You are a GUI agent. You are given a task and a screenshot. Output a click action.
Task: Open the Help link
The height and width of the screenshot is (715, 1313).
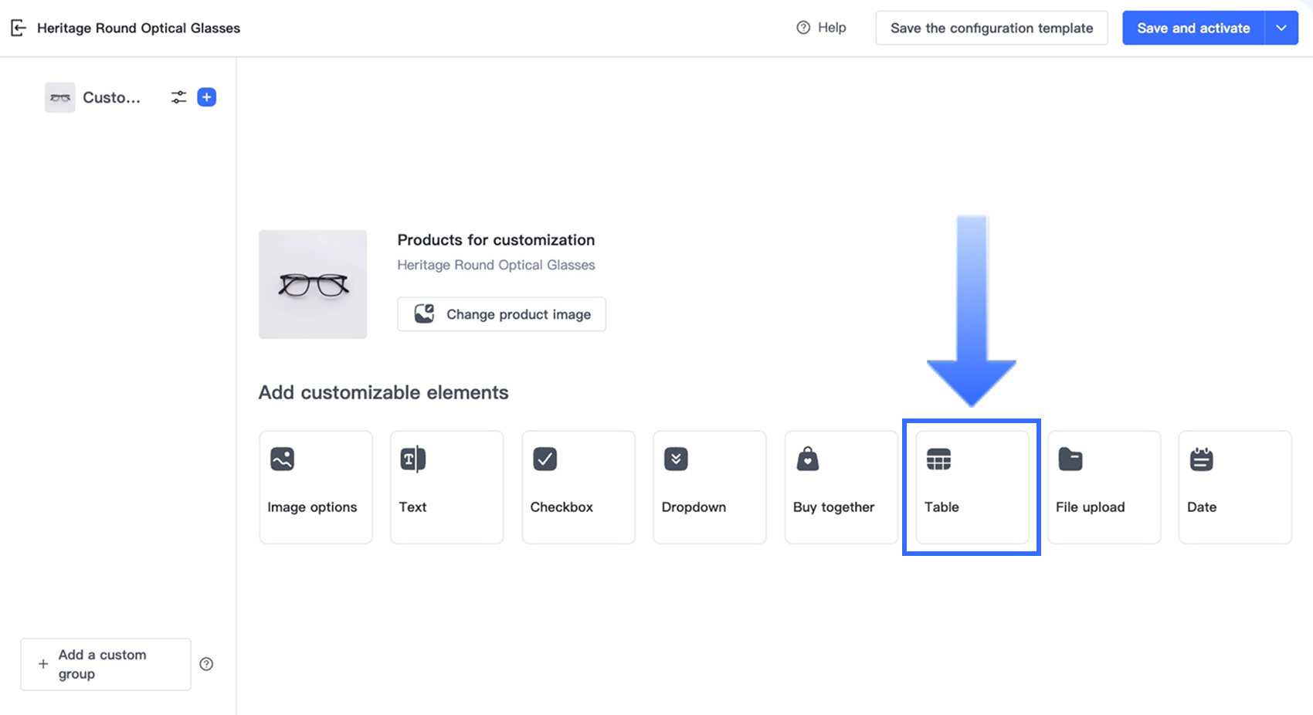[x=822, y=28]
